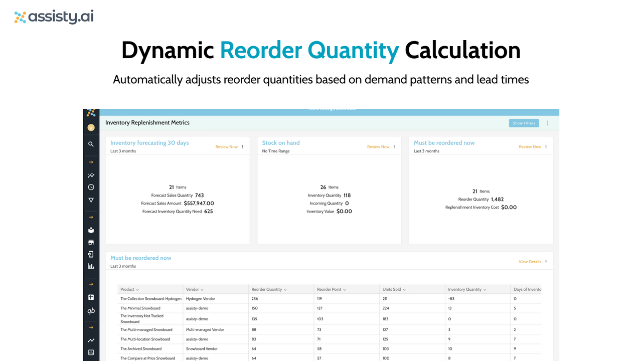Click the View Details link
642x361 pixels.
(530, 261)
